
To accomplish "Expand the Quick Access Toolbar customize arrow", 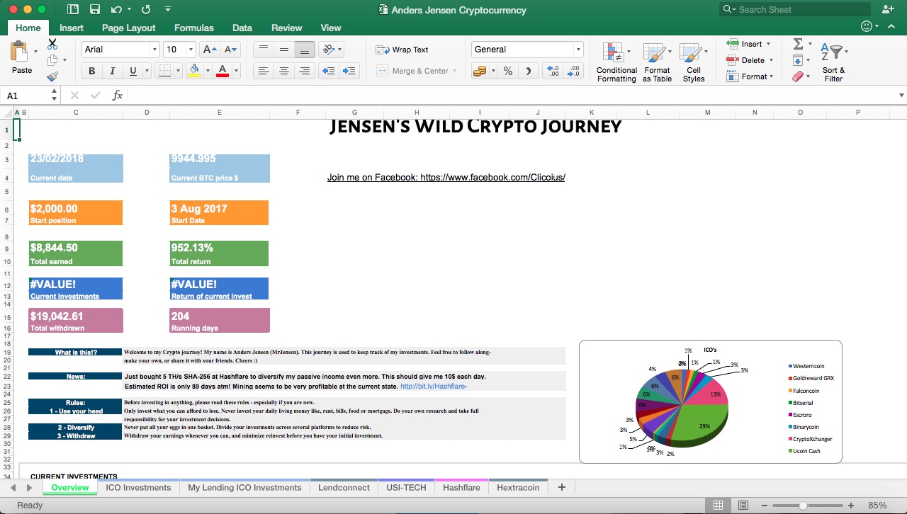I will [167, 10].
